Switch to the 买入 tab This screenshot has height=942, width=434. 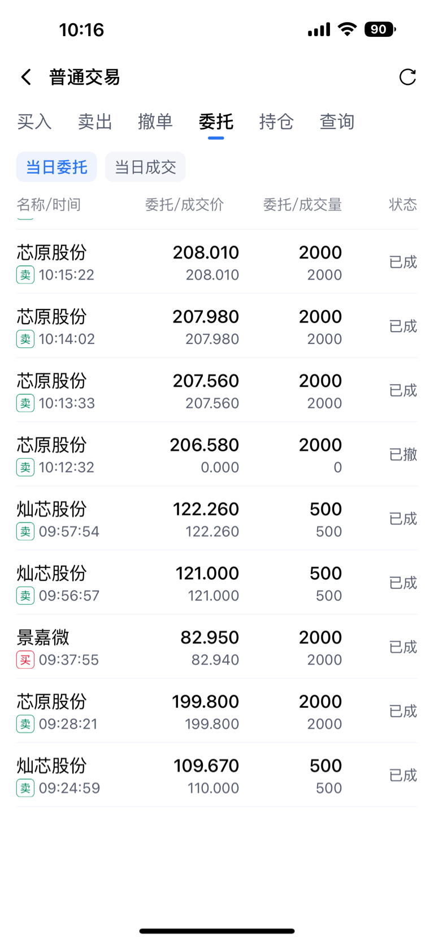[34, 122]
